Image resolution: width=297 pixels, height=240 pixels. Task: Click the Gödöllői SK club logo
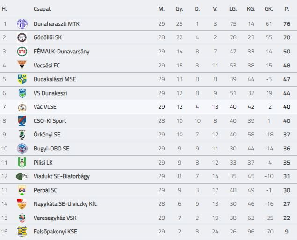coord(22,37)
